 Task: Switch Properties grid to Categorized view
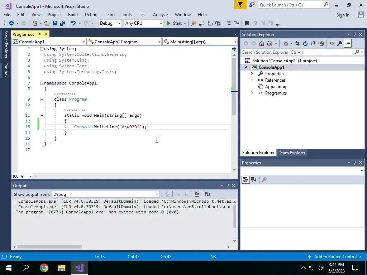click(245, 180)
